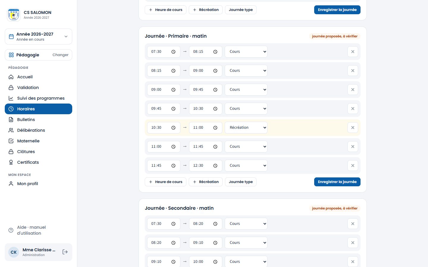Click the CS Salomon school logo
The height and width of the screenshot is (267, 428).
14,15
